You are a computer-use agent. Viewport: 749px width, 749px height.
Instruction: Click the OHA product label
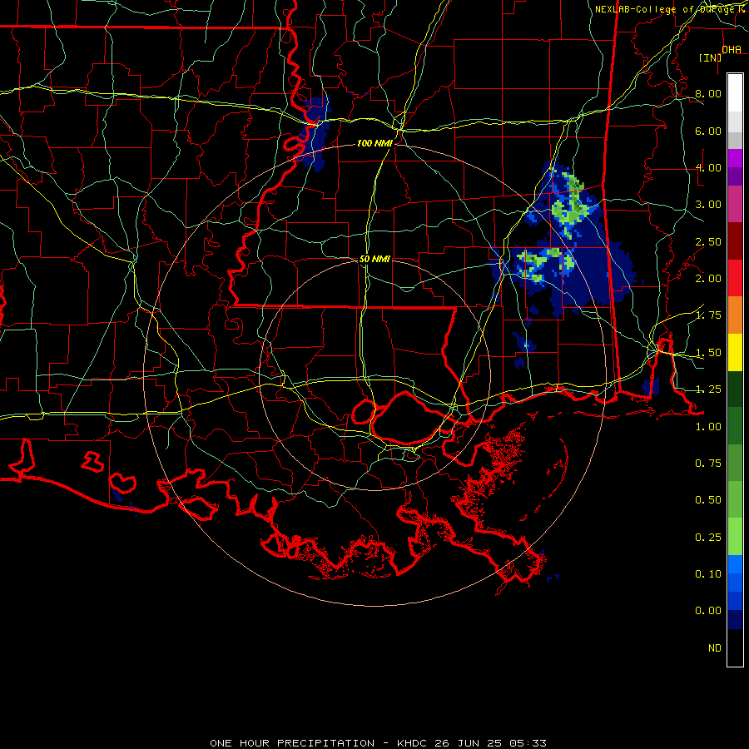732,49
